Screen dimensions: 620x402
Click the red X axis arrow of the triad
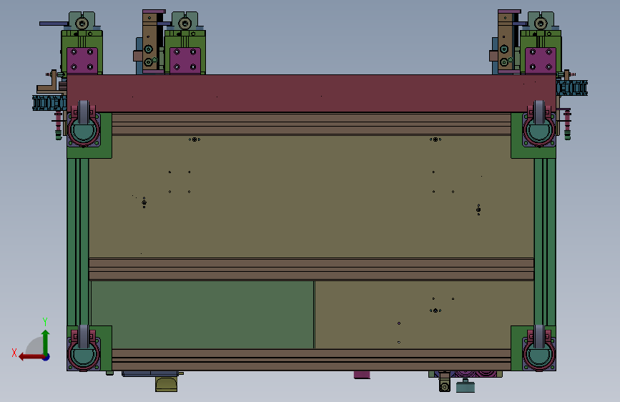click(31, 357)
